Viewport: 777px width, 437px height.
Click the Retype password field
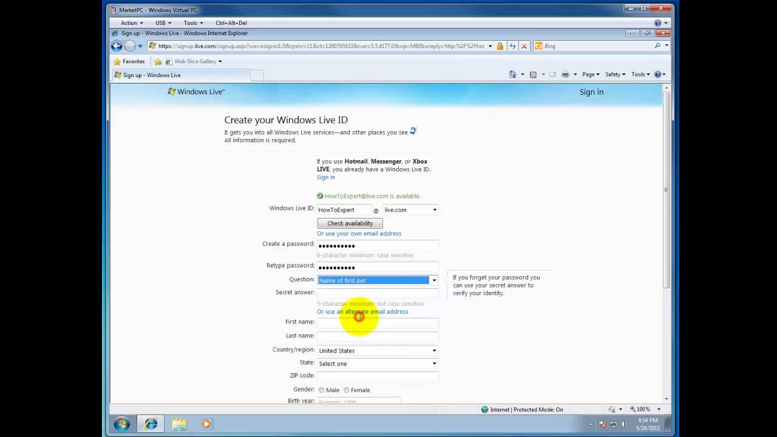[378, 267]
